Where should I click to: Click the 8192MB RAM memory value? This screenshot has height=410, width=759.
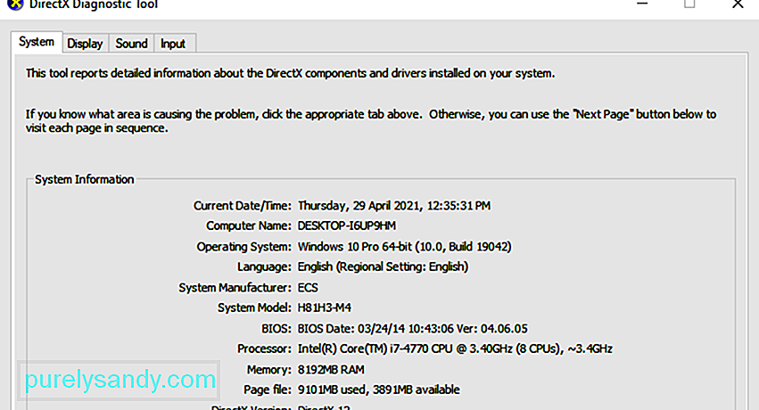[331, 370]
